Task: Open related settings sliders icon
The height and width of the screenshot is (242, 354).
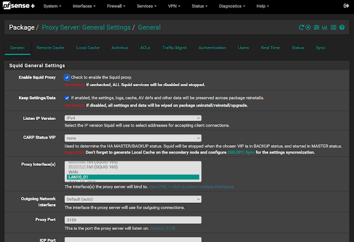Action: pyautogui.click(x=316, y=27)
